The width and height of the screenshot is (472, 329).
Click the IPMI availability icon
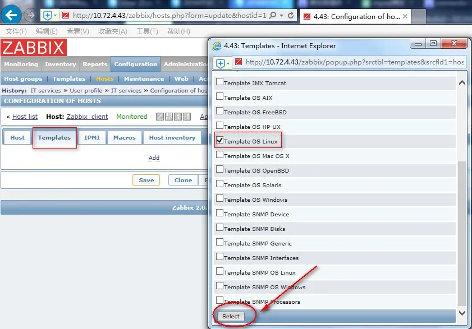(187, 117)
